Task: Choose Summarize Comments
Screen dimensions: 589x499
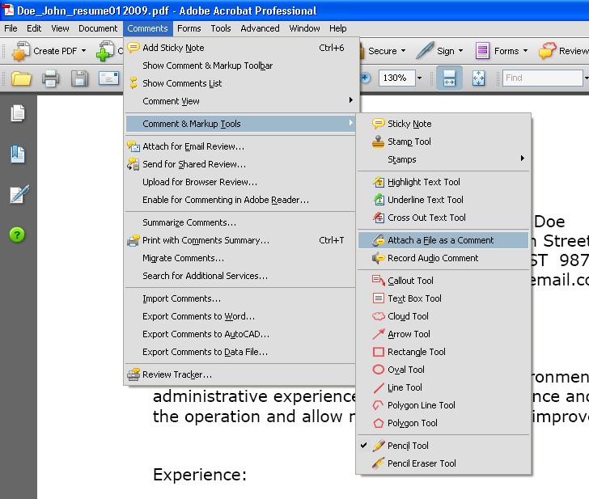Action: (x=240, y=222)
